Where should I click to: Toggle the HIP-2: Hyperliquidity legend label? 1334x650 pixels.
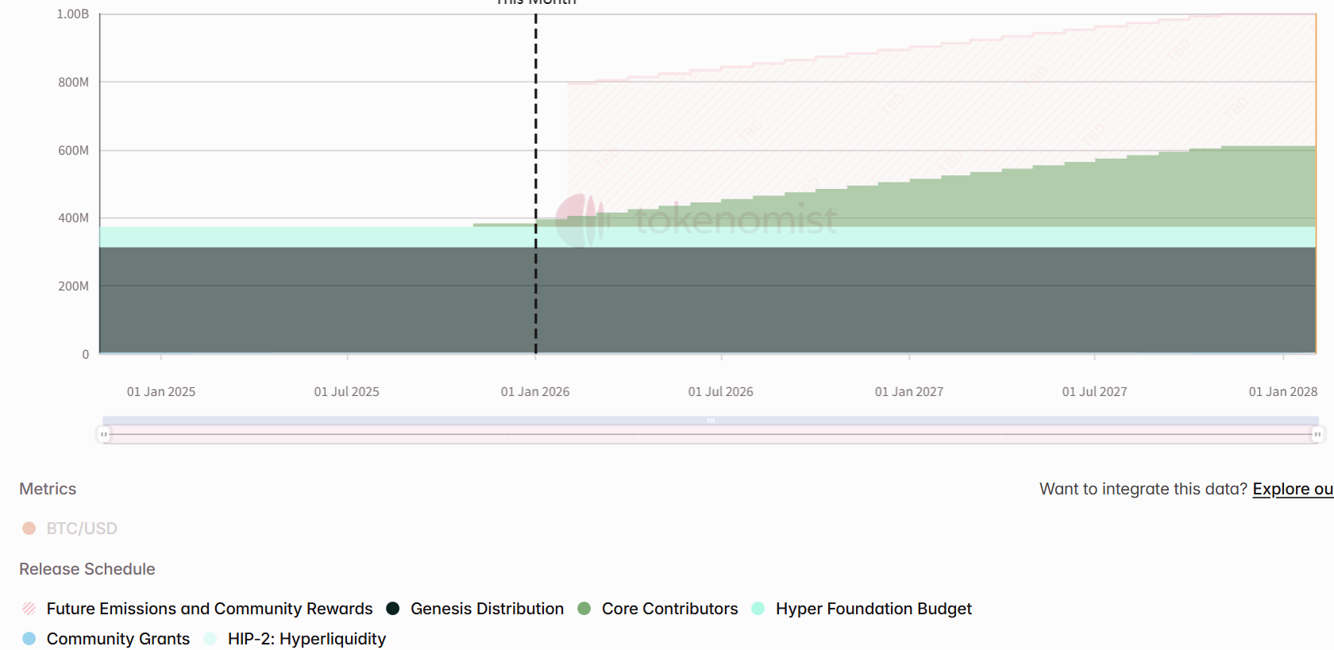pyautogui.click(x=307, y=639)
